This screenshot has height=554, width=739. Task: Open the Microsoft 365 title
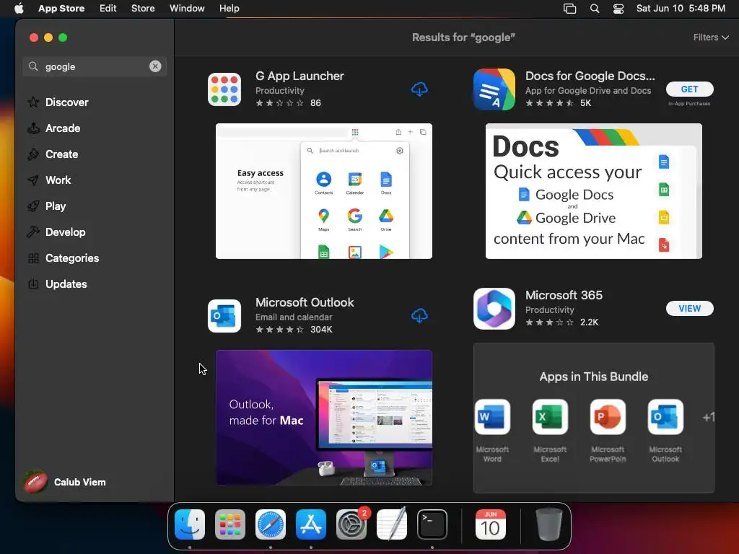point(564,295)
